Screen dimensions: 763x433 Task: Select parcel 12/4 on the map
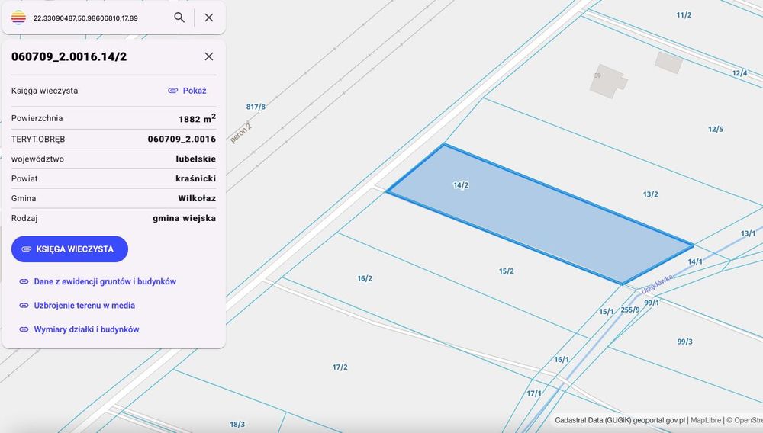click(739, 73)
